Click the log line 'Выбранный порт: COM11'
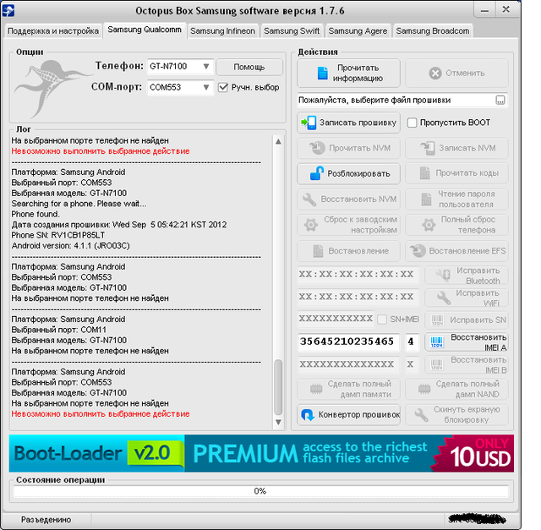The width and height of the screenshot is (541, 530). click(59, 330)
